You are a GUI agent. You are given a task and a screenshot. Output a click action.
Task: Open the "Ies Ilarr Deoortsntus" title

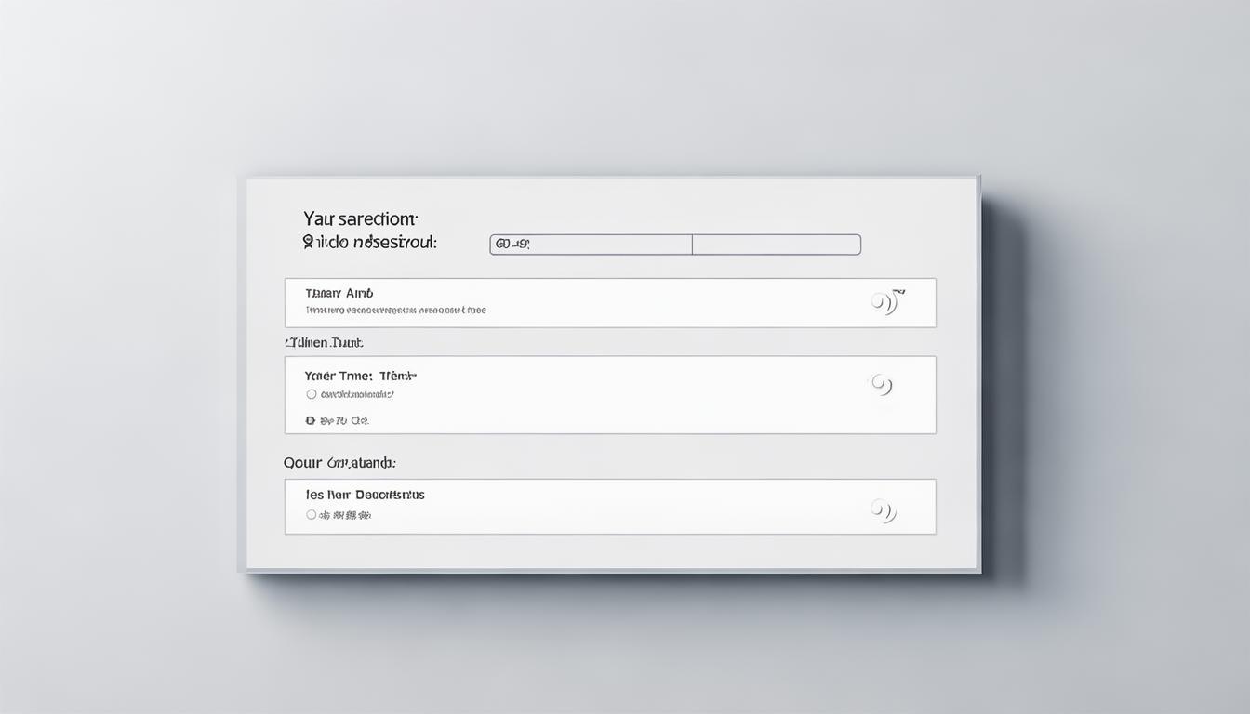pyautogui.click(x=365, y=495)
